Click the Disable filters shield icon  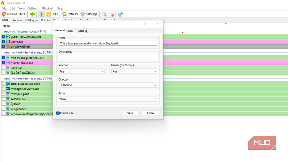pos(4,14)
